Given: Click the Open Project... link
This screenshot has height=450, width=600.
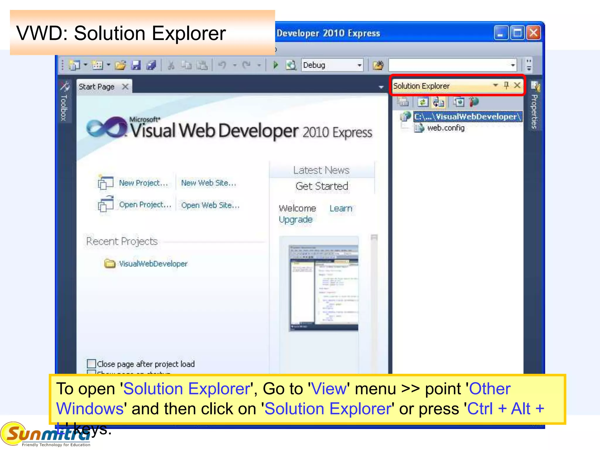Looking at the screenshot, I should tap(145, 204).
